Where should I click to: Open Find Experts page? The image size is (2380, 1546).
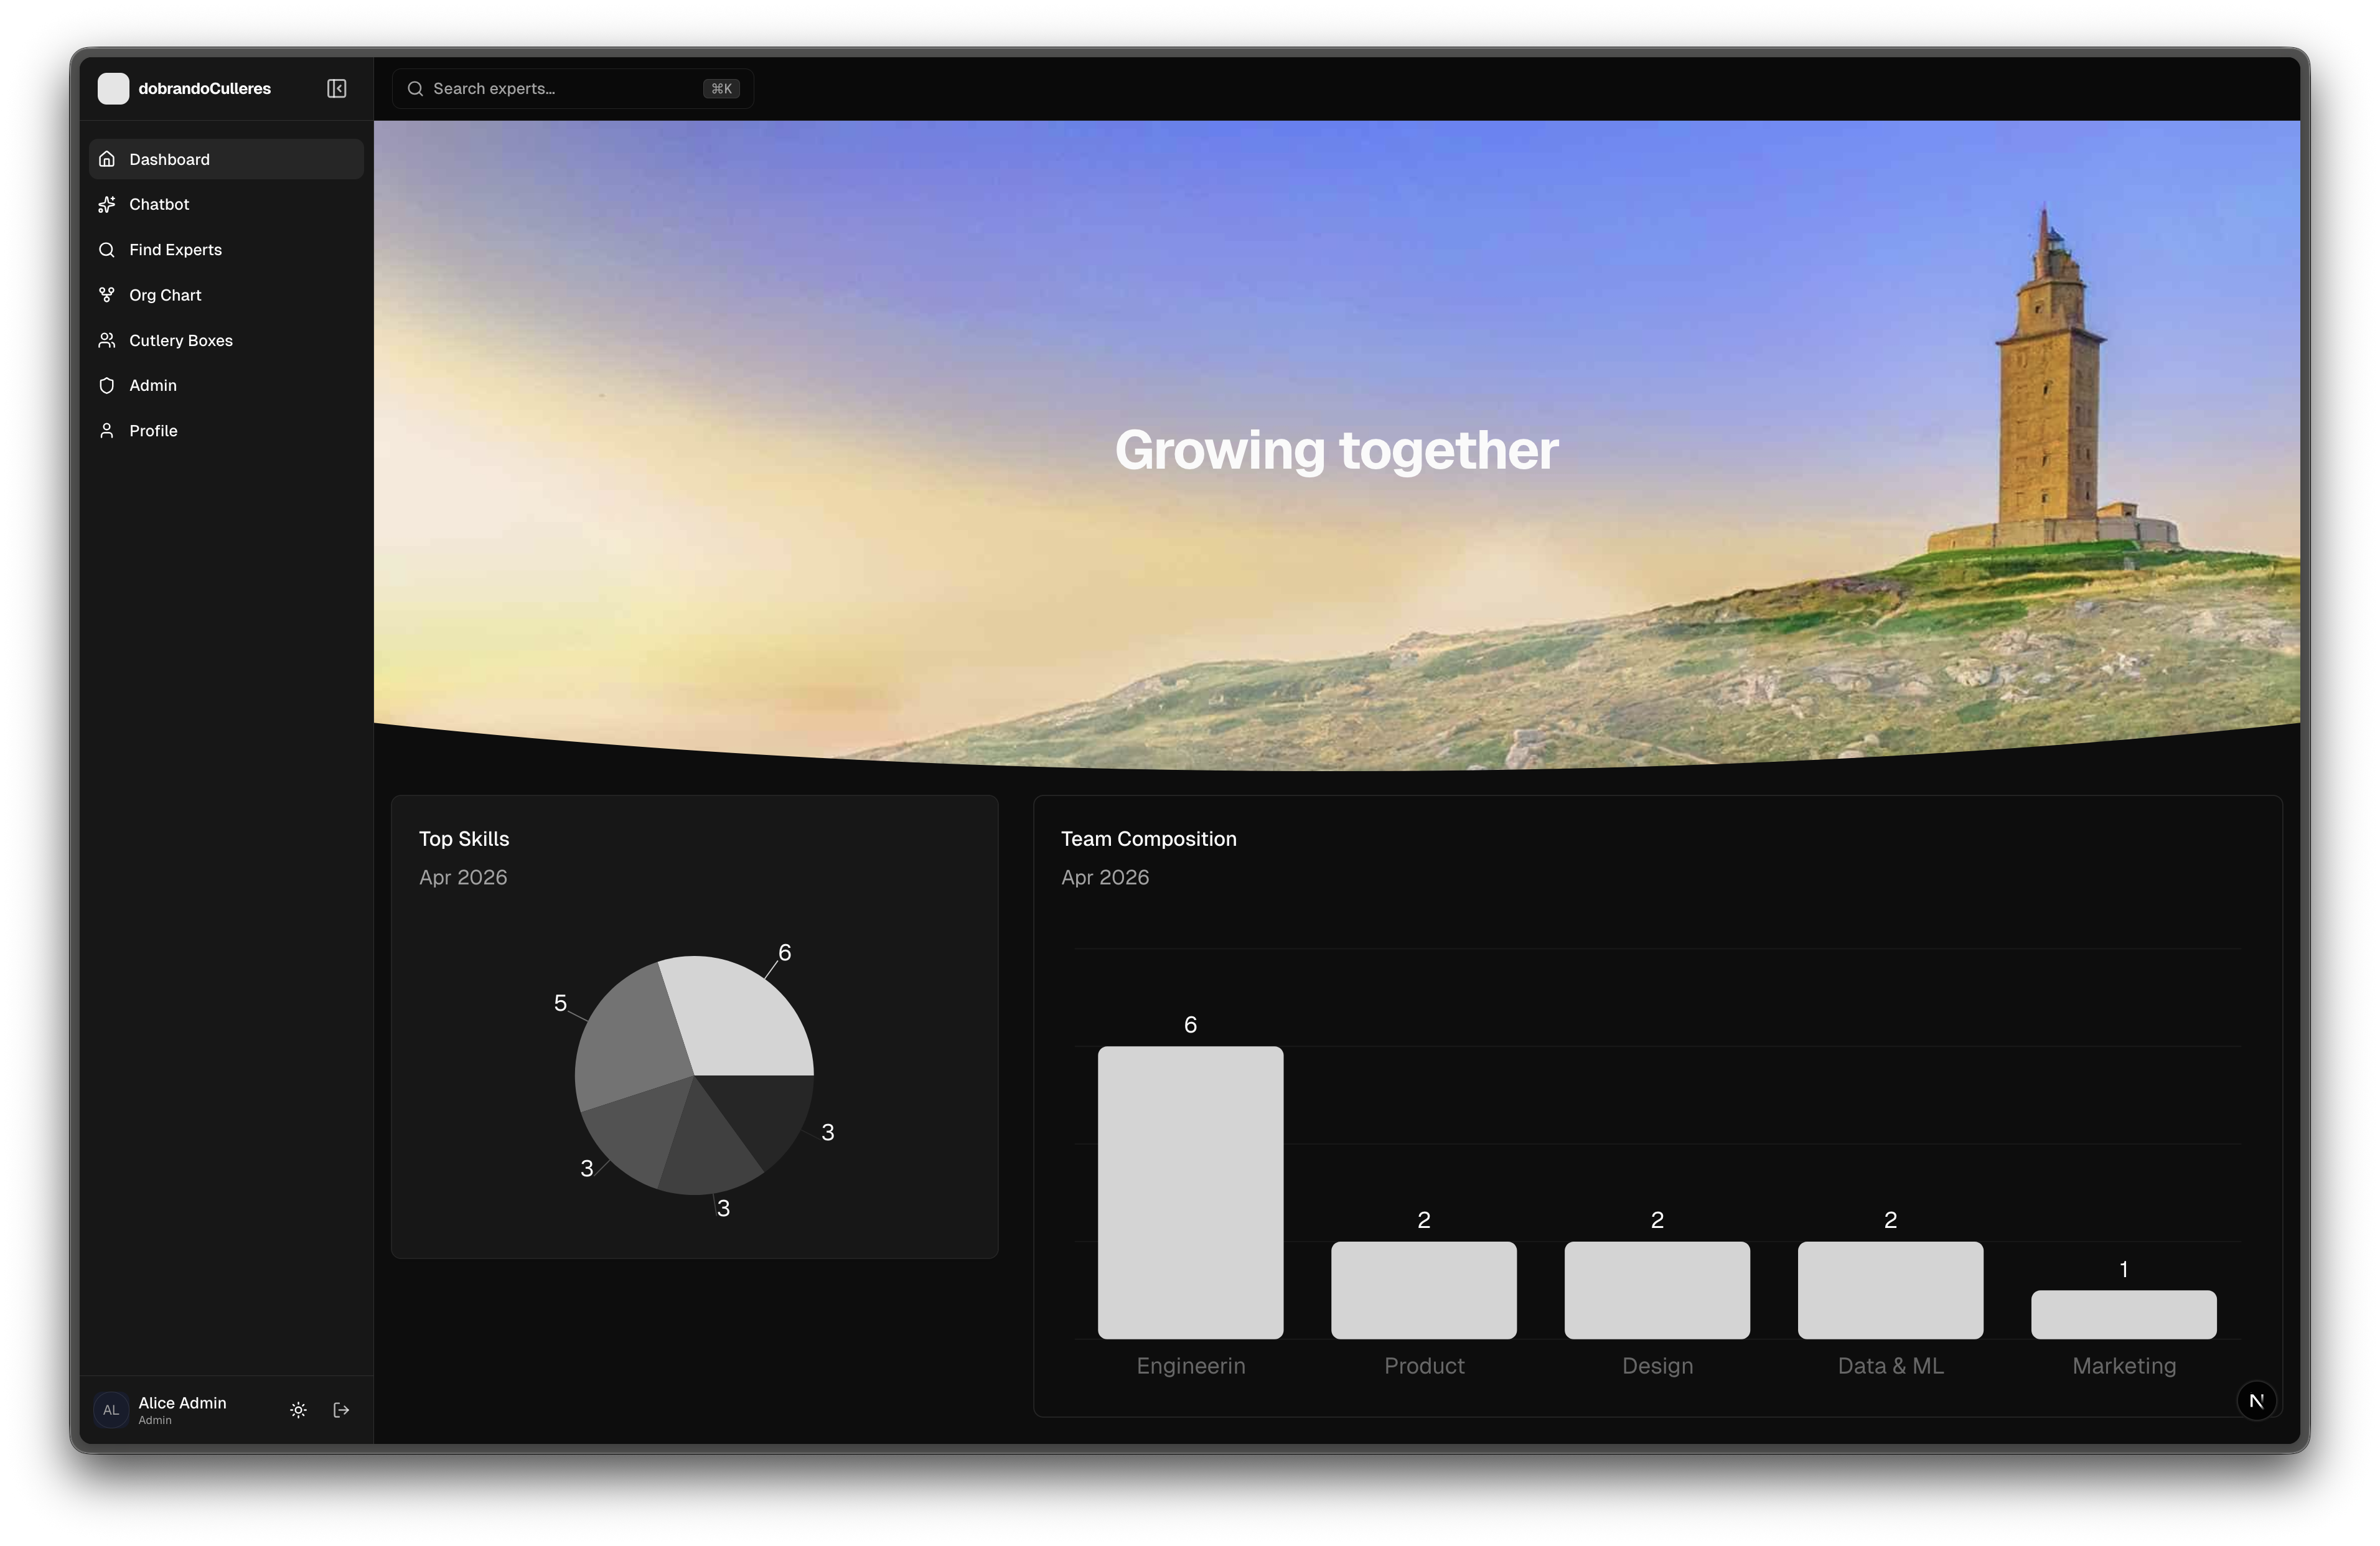coord(175,250)
